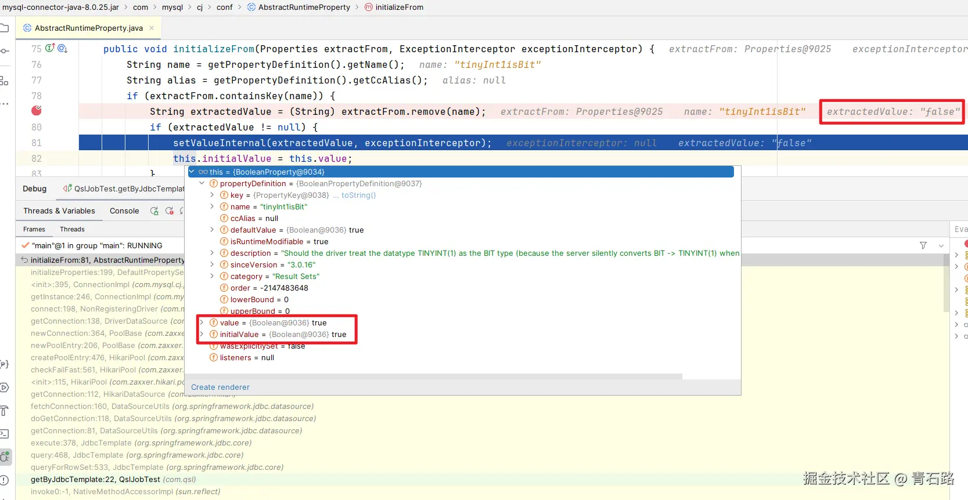Click the field icon beside 'isRuntimeModifiable'
The width and height of the screenshot is (968, 500).
[224, 241]
